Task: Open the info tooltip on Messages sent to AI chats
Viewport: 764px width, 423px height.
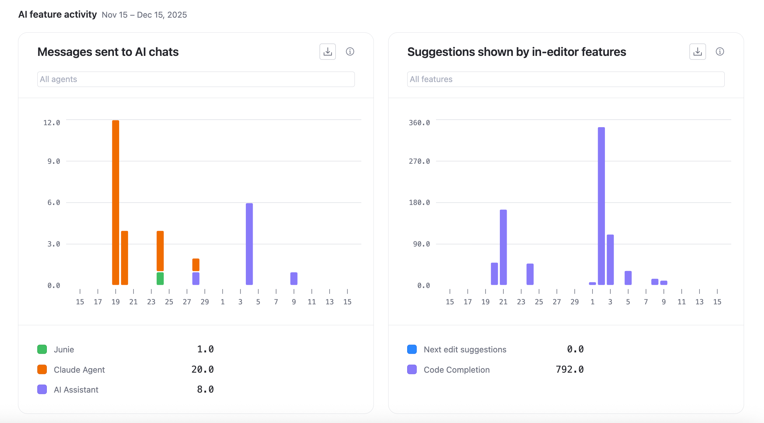Action: pos(350,51)
